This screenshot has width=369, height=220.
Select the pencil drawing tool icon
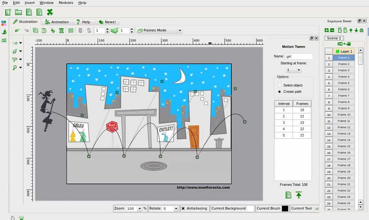click(x=15, y=43)
